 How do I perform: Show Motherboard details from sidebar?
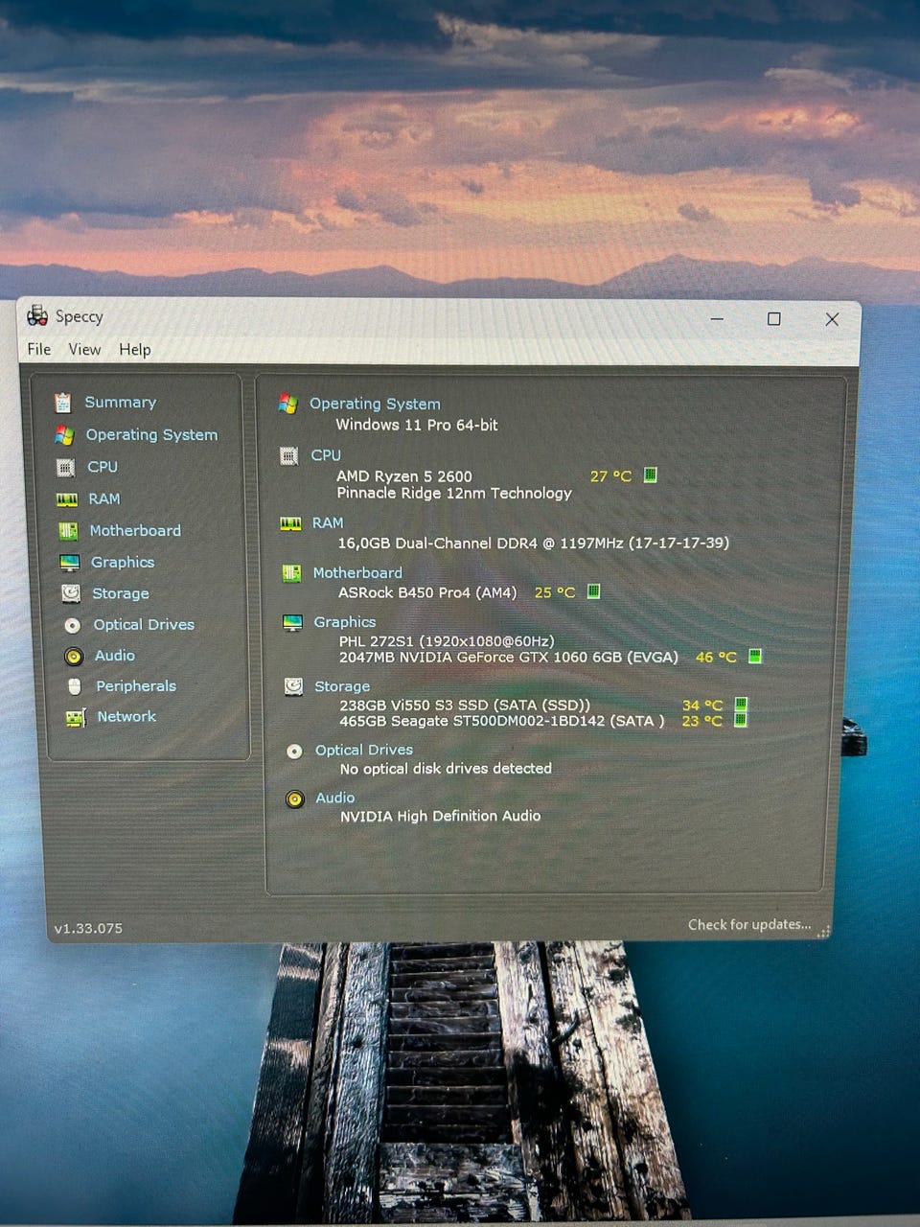click(135, 530)
